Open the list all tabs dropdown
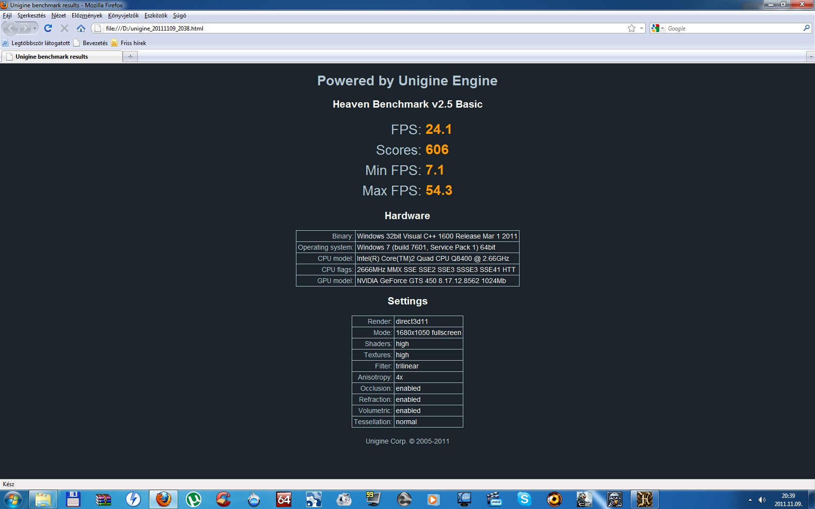The width and height of the screenshot is (815, 509). 810,57
